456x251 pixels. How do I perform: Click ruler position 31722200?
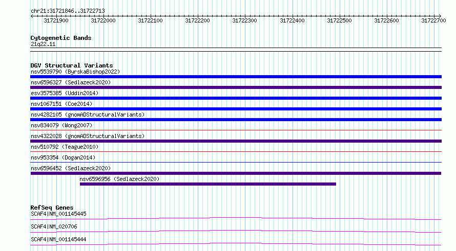(x=197, y=20)
